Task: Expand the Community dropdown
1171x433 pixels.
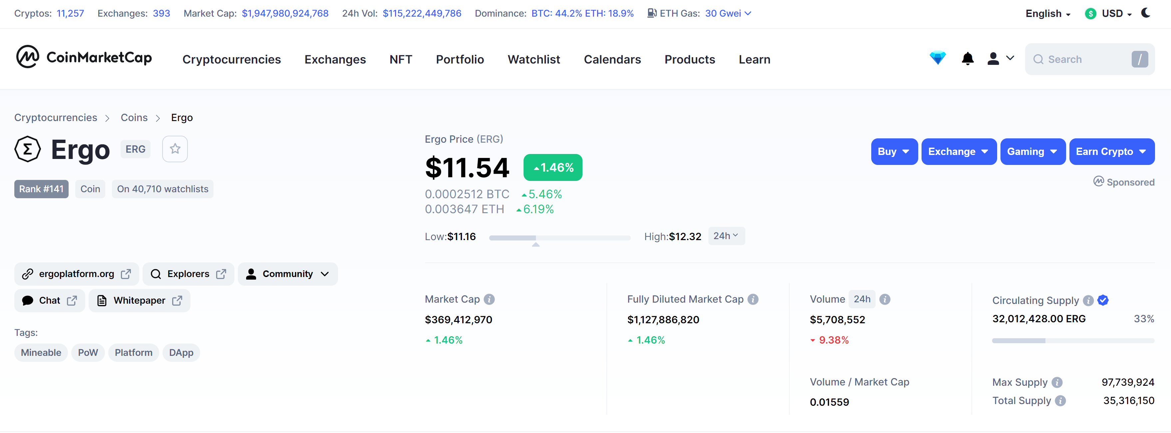Action: pyautogui.click(x=288, y=274)
